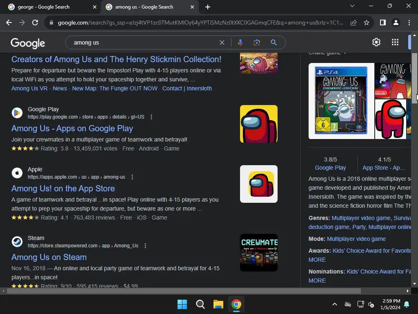
Task: Open Among Us - Apps on Google Play
Action: click(x=72, y=128)
